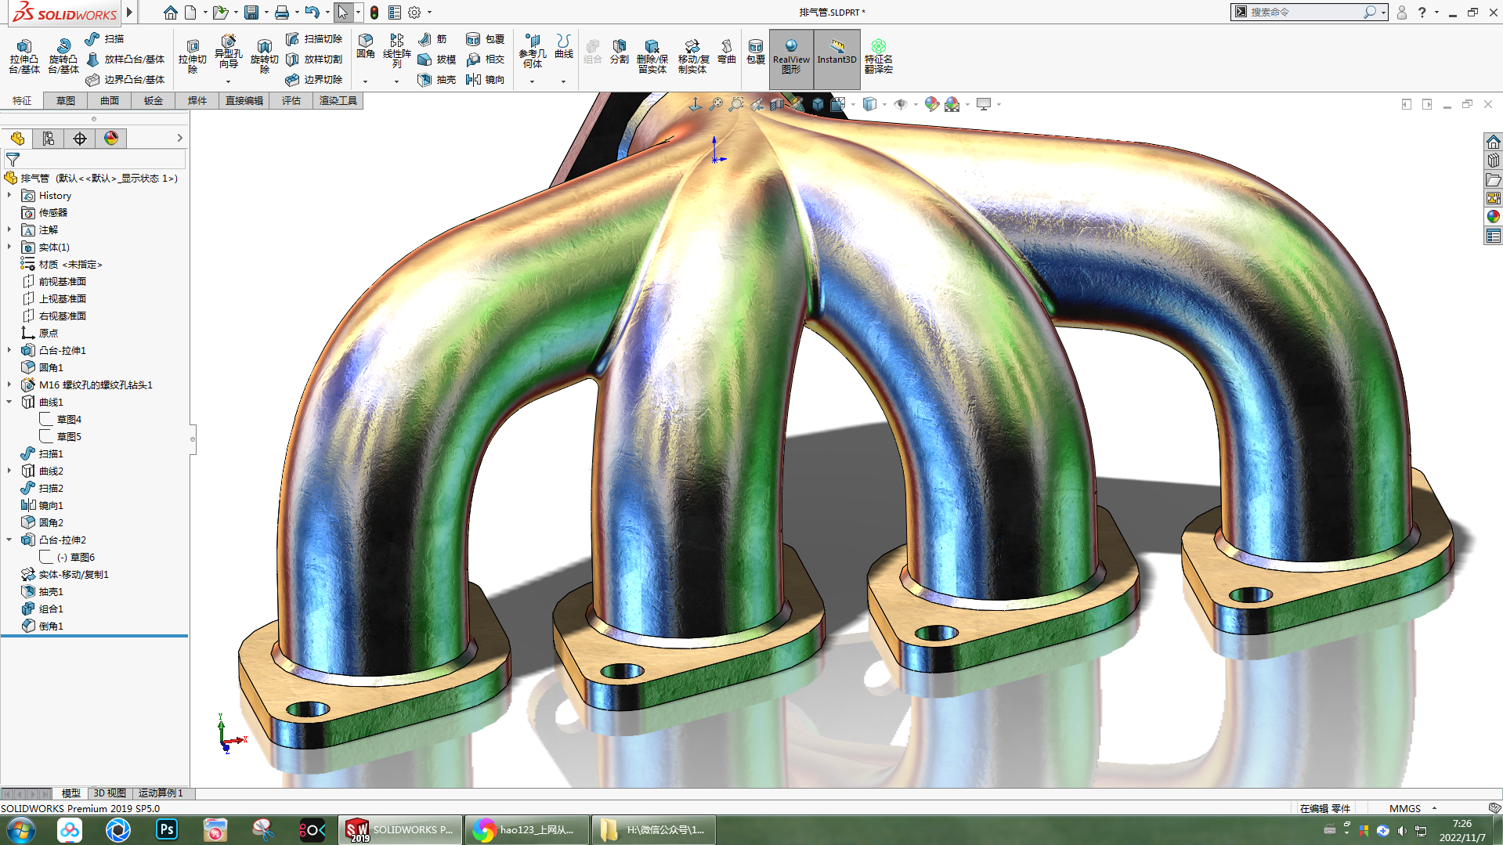Viewport: 1503px width, 845px height.
Task: Open the 运动算例 1 bottom tab
Action: coord(161,793)
